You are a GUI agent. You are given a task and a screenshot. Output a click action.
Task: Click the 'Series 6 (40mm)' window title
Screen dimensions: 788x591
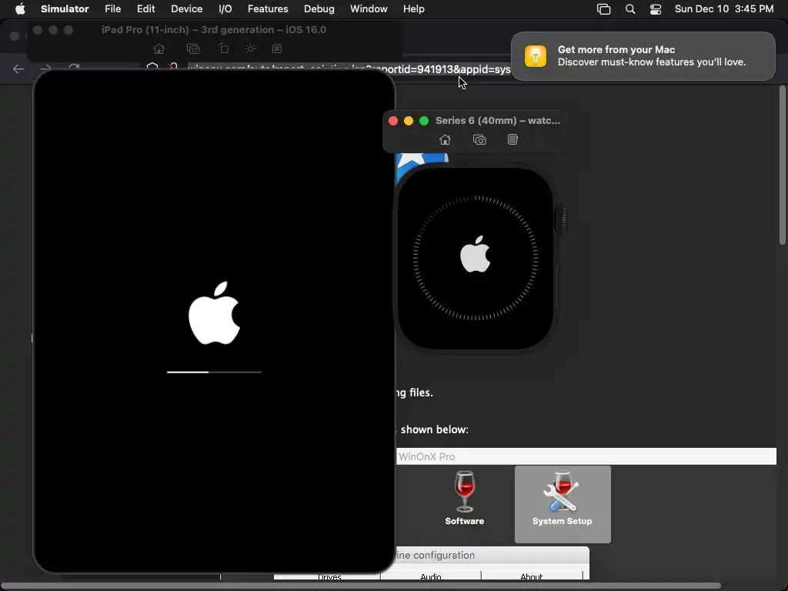[x=498, y=121]
